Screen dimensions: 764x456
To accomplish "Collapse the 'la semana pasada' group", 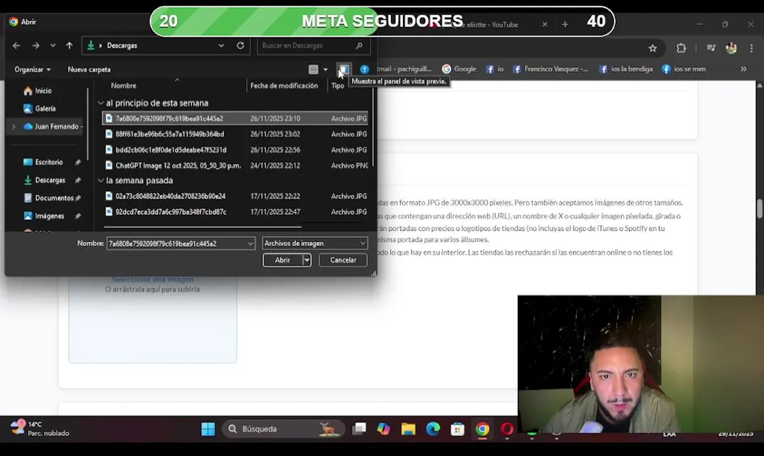I will pos(100,180).
